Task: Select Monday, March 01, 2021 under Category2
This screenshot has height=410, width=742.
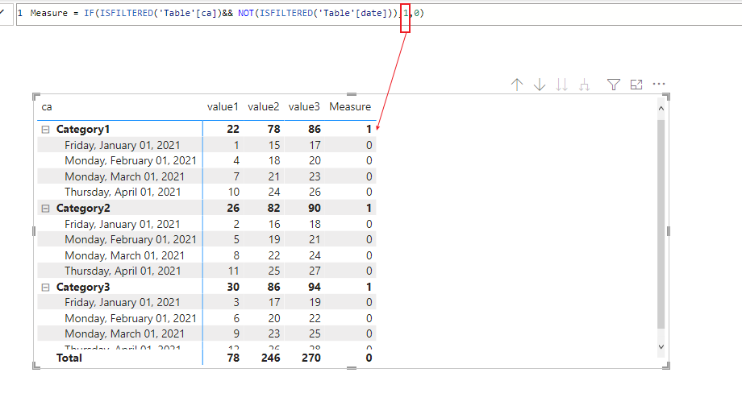Action: click(124, 255)
